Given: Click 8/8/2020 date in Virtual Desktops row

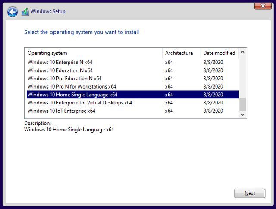Looking at the screenshot, I should 213,103.
